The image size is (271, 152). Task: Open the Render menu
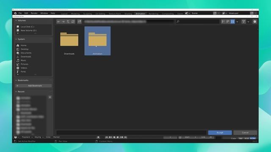click(34, 13)
